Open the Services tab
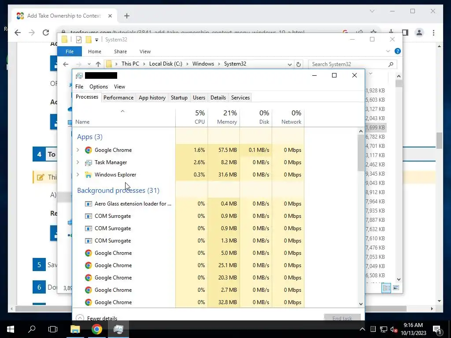This screenshot has width=451, height=338. [x=240, y=98]
